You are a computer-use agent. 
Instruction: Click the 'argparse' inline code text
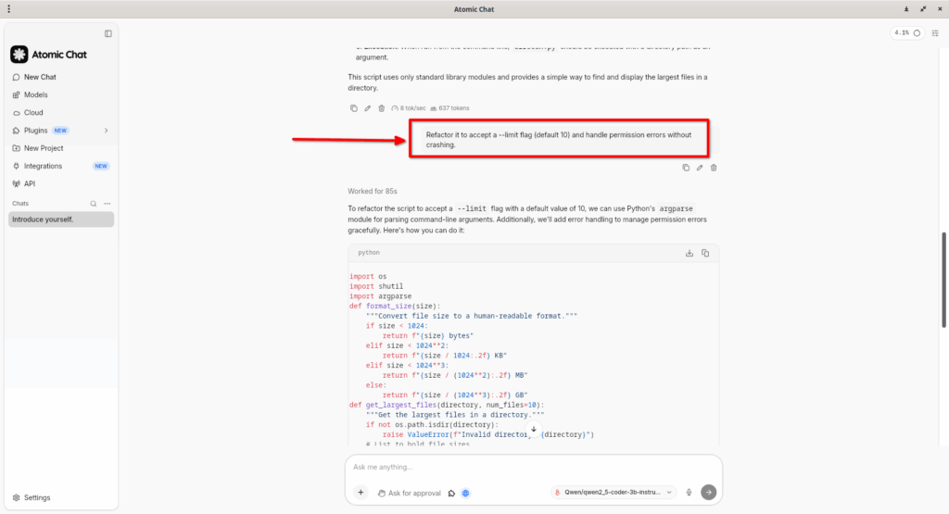click(676, 208)
